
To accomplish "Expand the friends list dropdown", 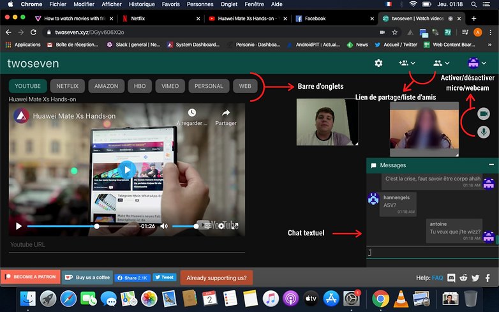I will 441,63.
